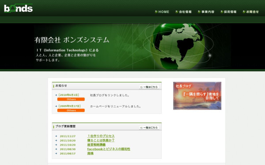Viewport: 265px width, 165px height.
Task: Click the green bullet icon beside 事業内容
Action: point(199,12)
